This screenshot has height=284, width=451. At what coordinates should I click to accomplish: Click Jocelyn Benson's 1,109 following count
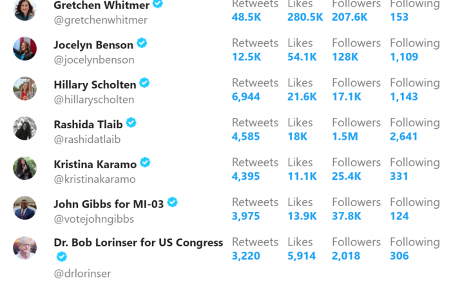pyautogui.click(x=404, y=57)
